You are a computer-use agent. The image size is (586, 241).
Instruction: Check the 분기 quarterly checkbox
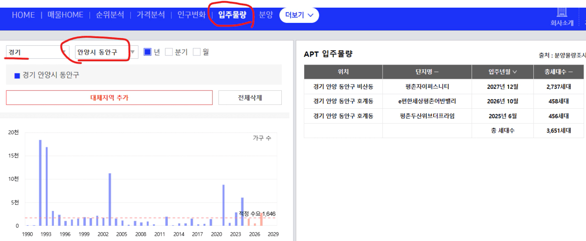click(169, 52)
